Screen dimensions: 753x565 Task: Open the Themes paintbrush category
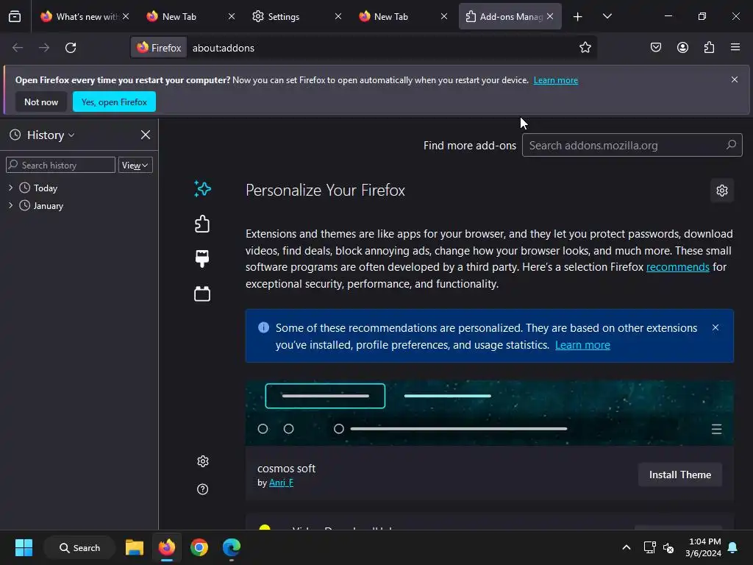pos(202,258)
